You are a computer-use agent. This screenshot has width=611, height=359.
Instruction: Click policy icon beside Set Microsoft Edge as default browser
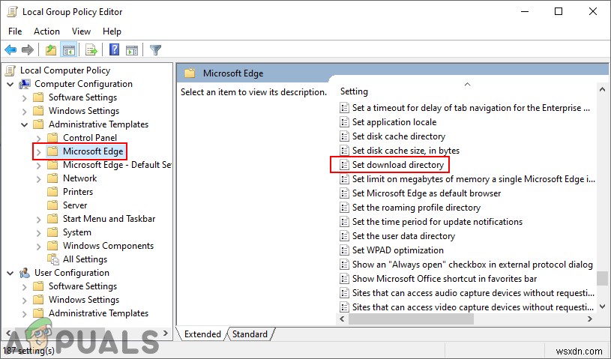click(344, 193)
